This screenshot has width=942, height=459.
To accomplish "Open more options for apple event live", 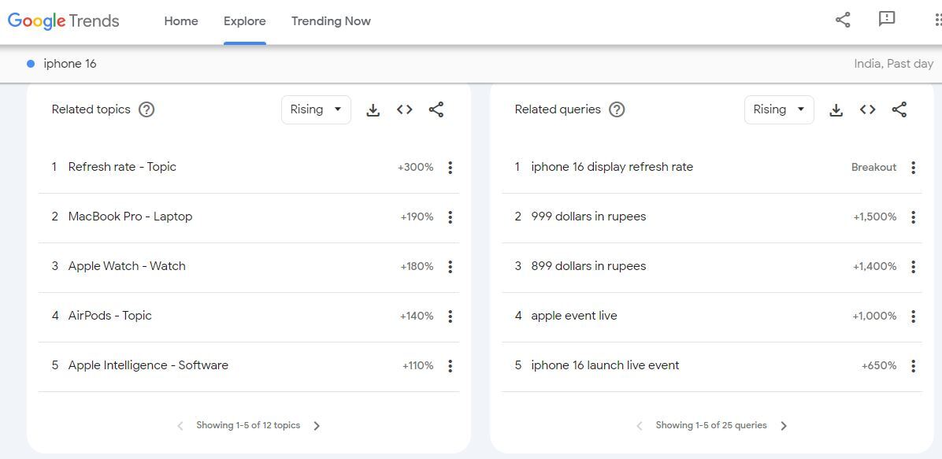I will click(x=913, y=316).
